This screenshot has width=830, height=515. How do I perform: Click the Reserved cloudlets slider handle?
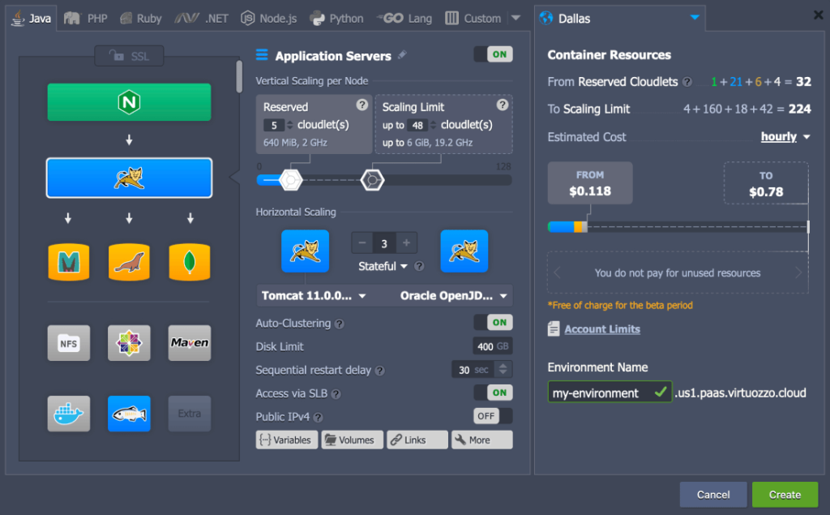tap(290, 180)
